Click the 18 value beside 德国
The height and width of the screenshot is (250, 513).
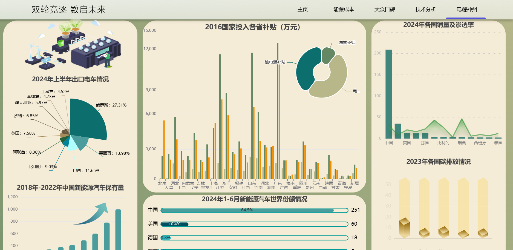pyautogui.click(x=354, y=238)
